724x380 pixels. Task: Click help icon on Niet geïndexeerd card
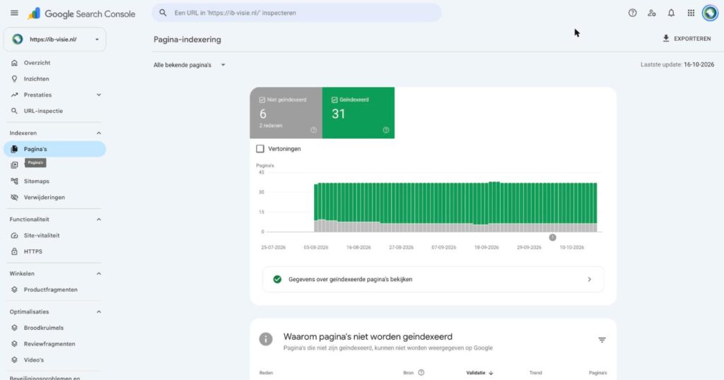click(313, 130)
